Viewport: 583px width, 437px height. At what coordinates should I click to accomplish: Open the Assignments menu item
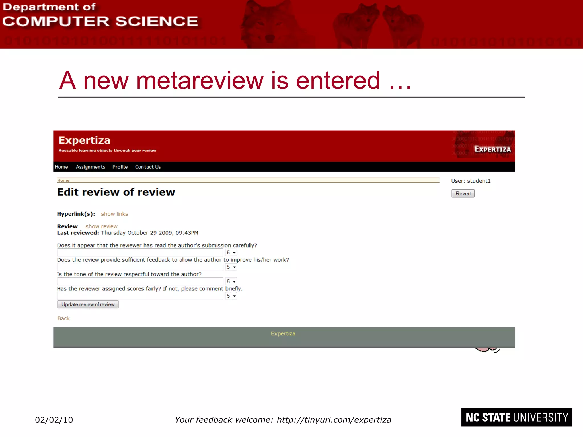point(90,167)
